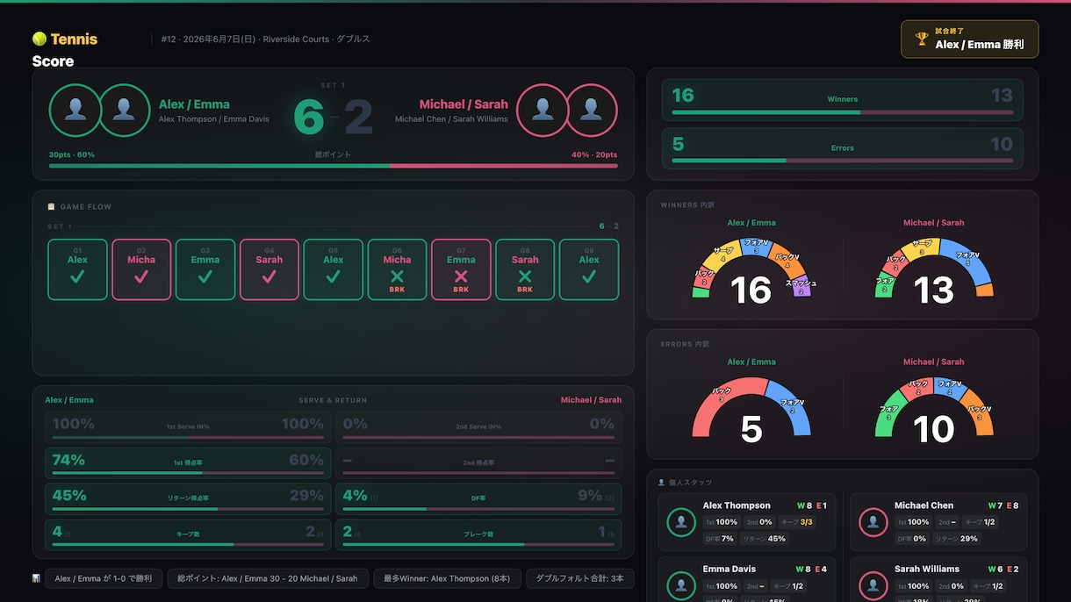Click the WINNERS 内訳 section heading

687,205
